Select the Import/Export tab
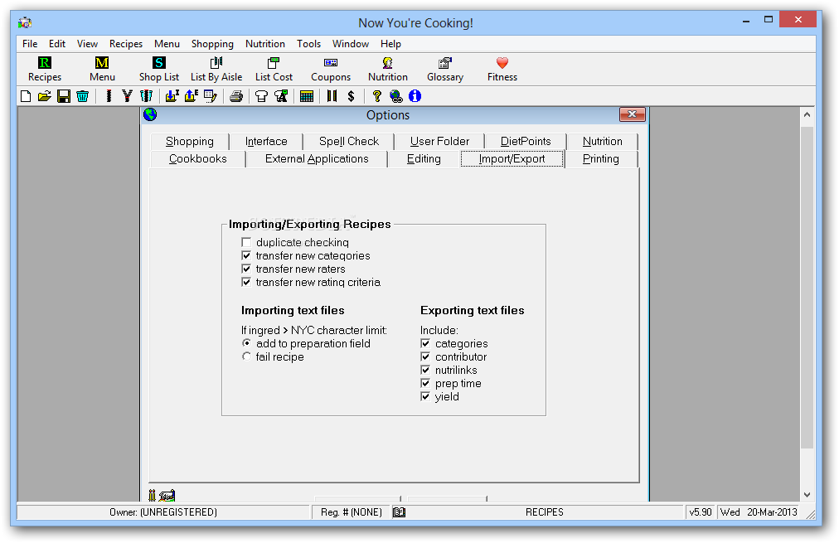 (x=512, y=159)
